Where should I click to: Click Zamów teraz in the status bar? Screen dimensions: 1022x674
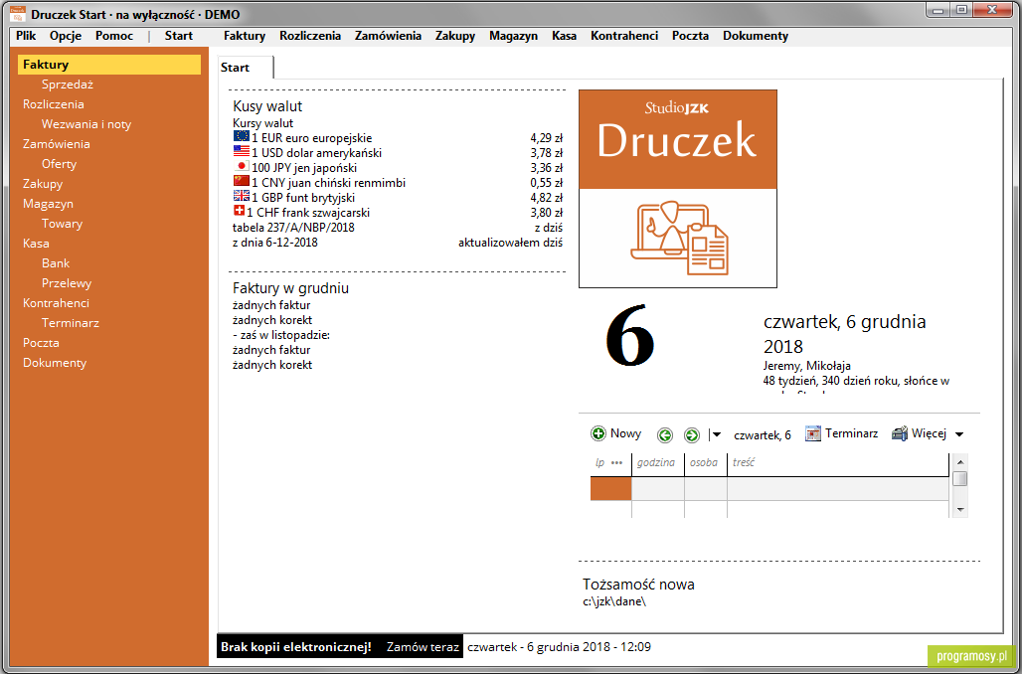pyautogui.click(x=423, y=647)
